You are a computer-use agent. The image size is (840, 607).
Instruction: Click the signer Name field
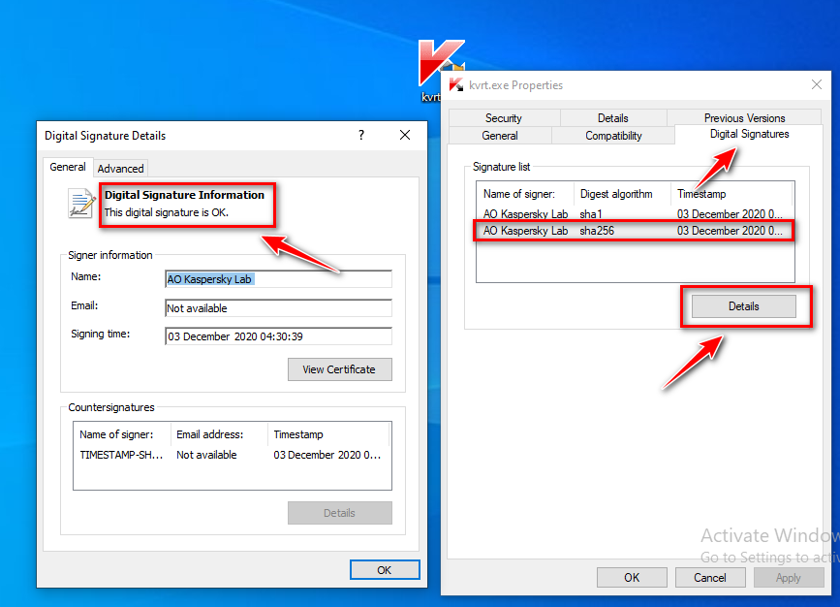[x=279, y=279]
